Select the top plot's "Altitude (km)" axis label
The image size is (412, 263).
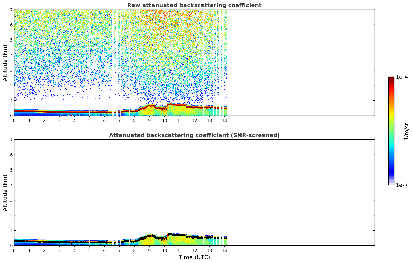[5, 63]
